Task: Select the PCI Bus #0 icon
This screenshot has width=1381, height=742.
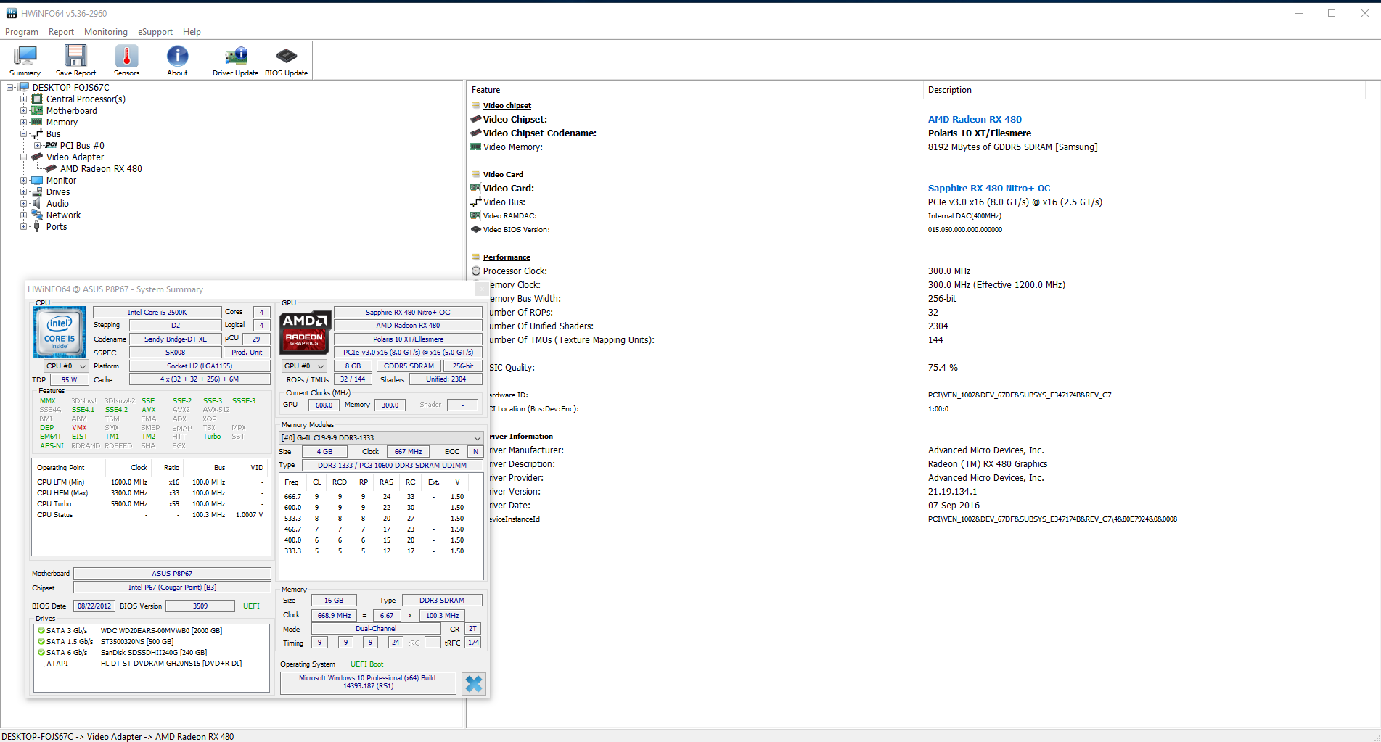Action: pos(51,146)
